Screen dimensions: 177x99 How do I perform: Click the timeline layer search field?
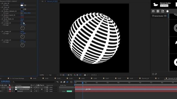(x=33, y=82)
